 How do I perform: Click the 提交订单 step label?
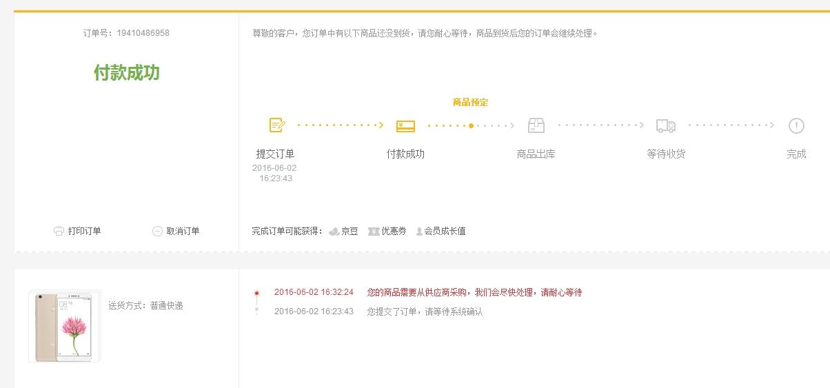pyautogui.click(x=275, y=154)
